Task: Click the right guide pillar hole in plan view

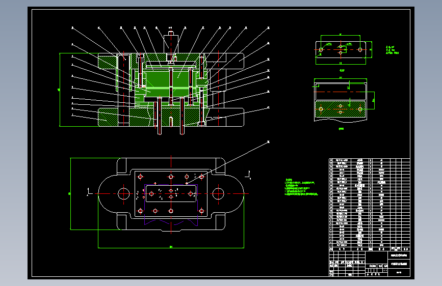Action: point(218,194)
